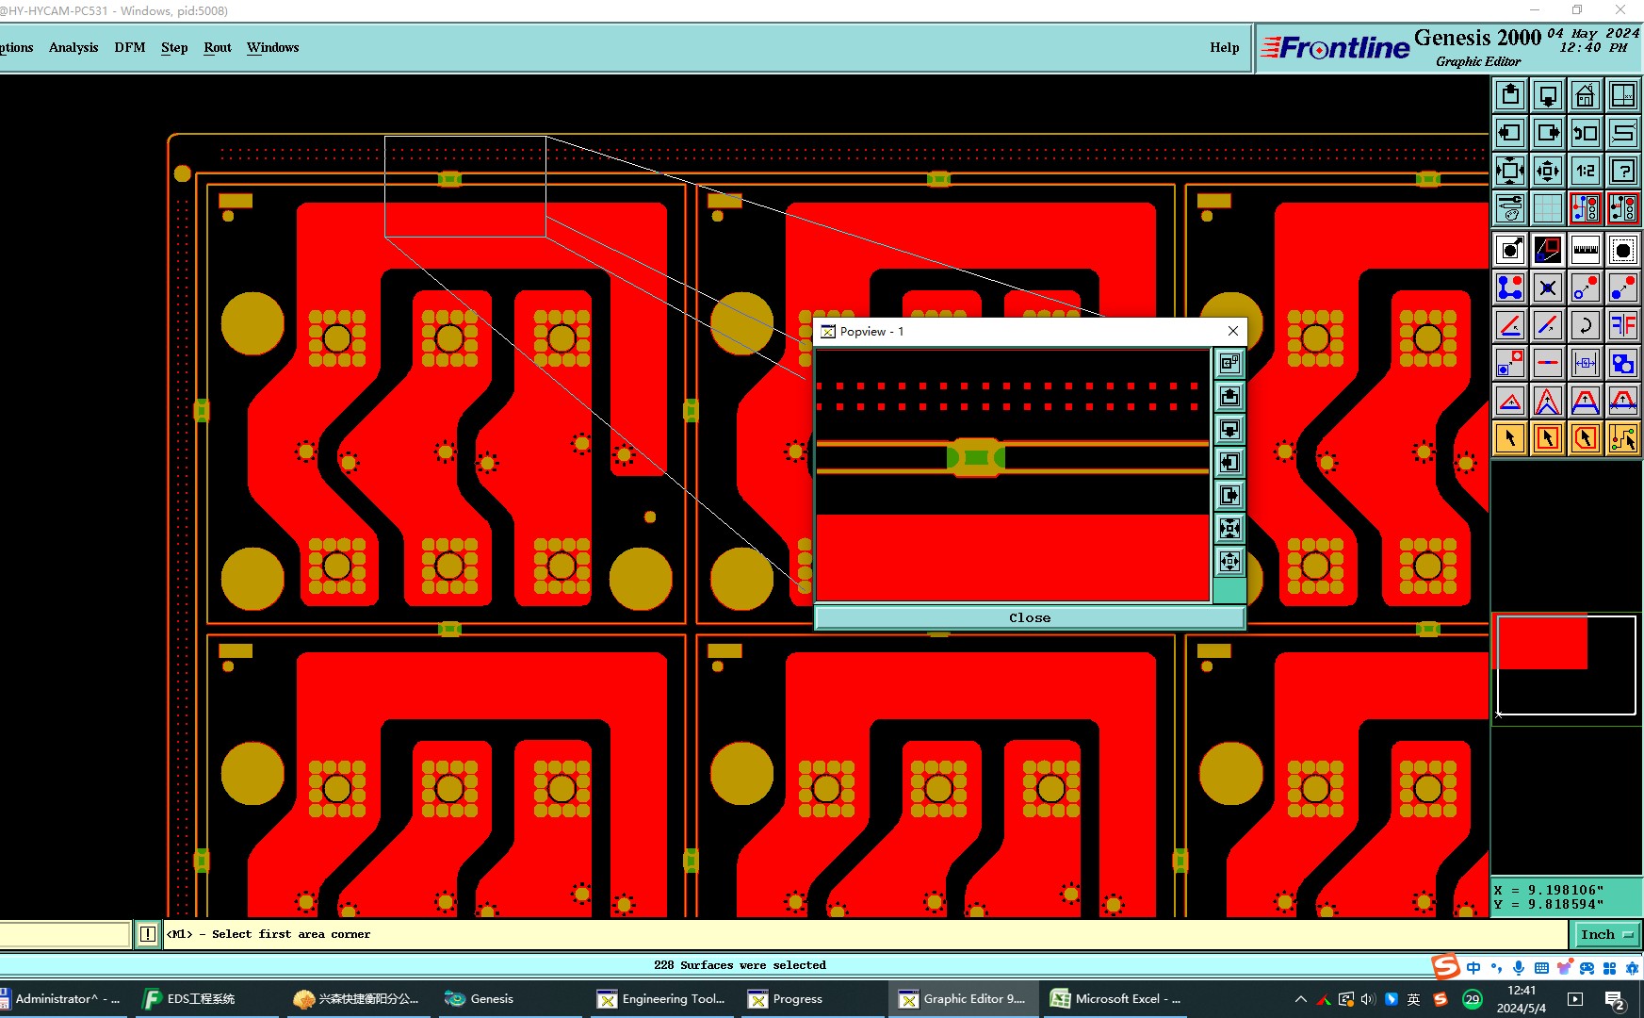Viewport: 1644px width, 1018px height.
Task: Click the zoom out icon with outward arrows
Action: pos(1548,171)
